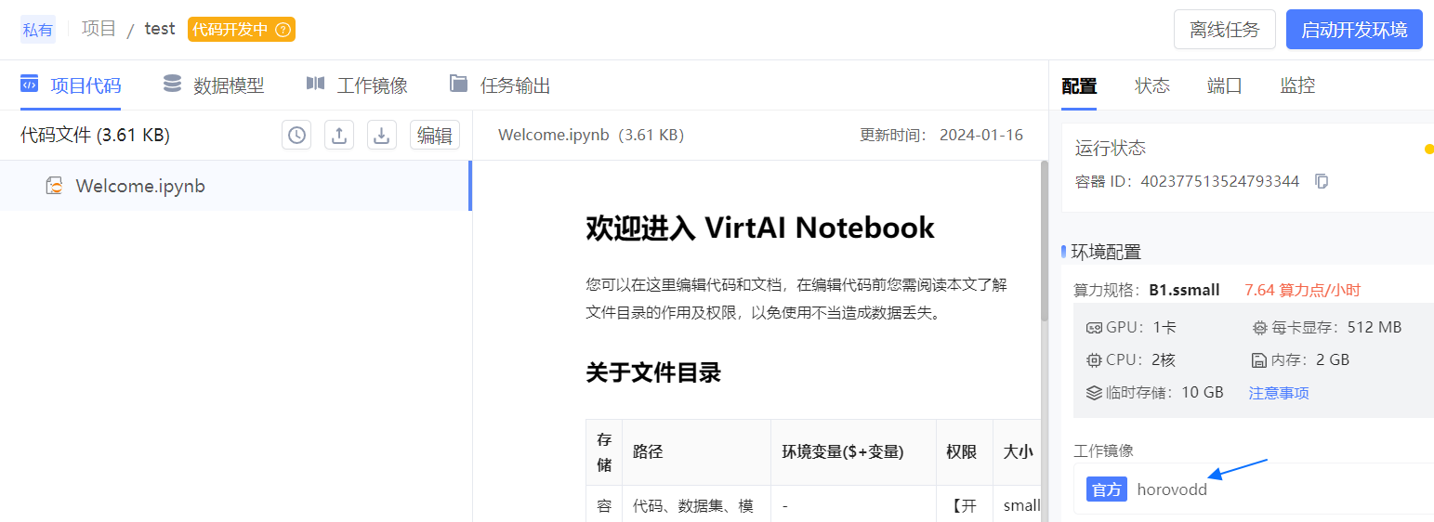This screenshot has width=1434, height=522.
Task: Click the GPU icon in environment specs
Action: [x=1094, y=328]
